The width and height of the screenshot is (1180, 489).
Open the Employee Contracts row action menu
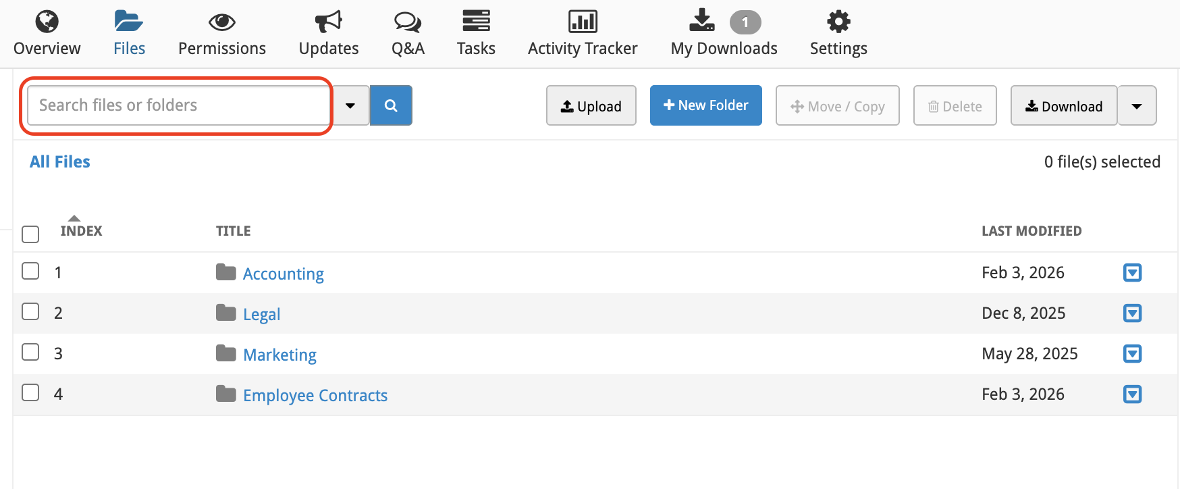(x=1132, y=394)
